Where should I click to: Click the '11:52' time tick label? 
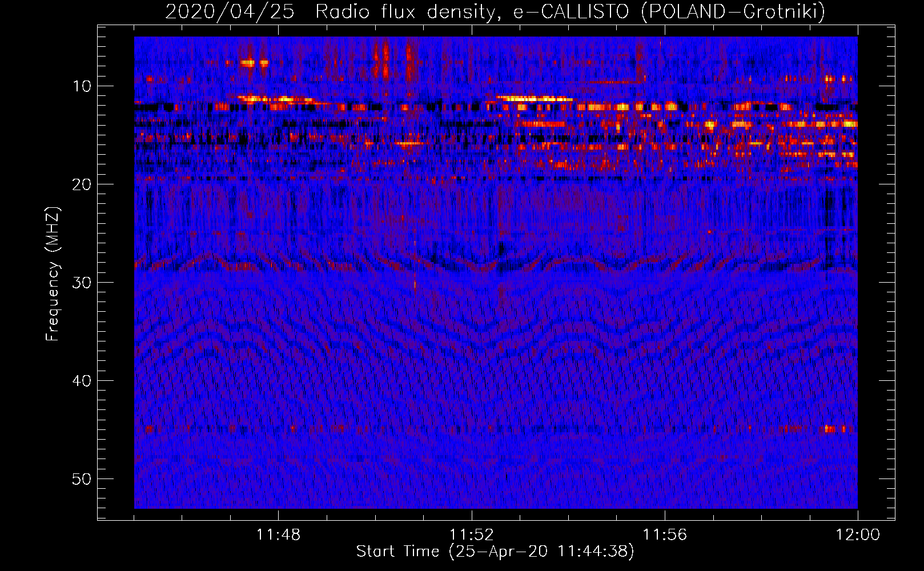coord(471,535)
